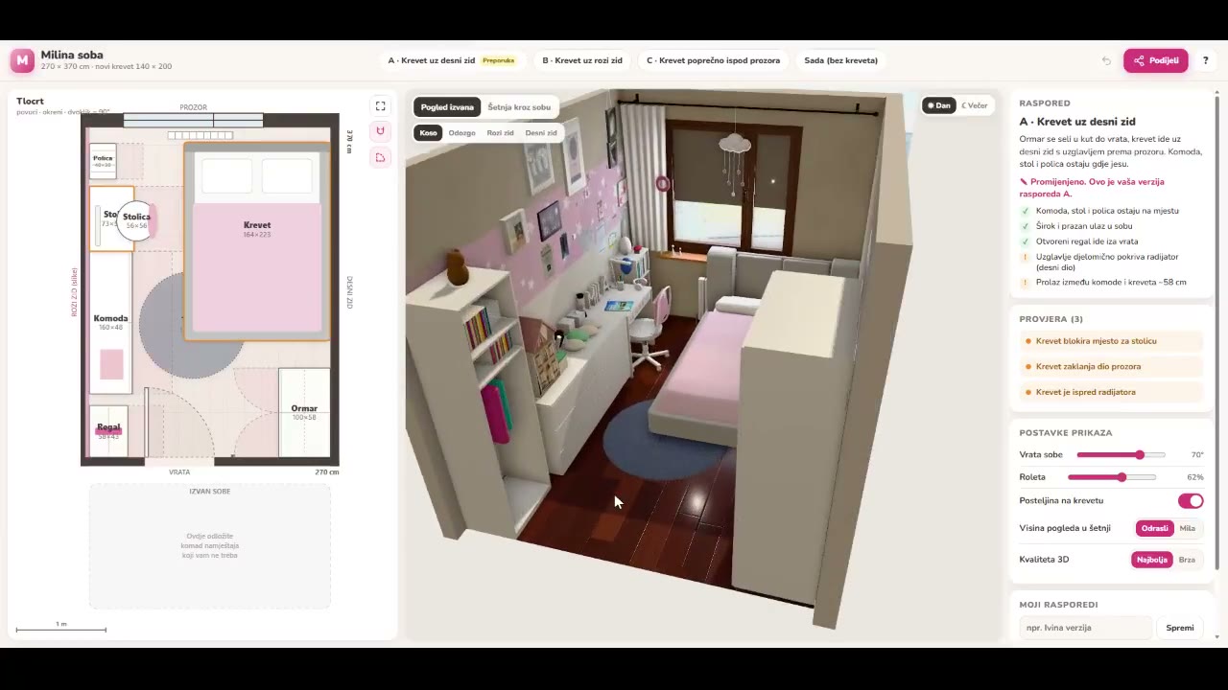The height and width of the screenshot is (690, 1228).
Task: Open help with the question mark icon
Action: pos(1206,60)
